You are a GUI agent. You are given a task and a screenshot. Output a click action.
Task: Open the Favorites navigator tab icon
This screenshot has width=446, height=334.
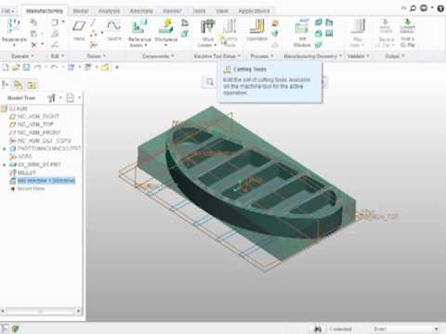[32, 84]
